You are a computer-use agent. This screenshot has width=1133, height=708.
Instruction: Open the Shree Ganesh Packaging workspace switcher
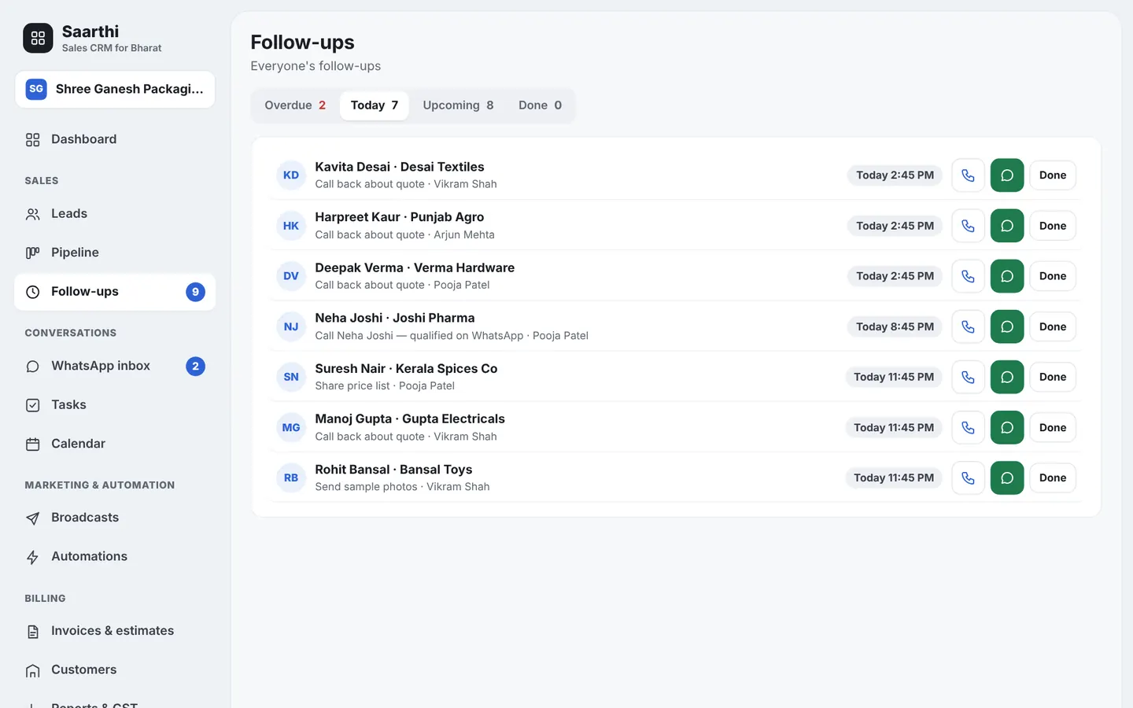click(x=115, y=89)
